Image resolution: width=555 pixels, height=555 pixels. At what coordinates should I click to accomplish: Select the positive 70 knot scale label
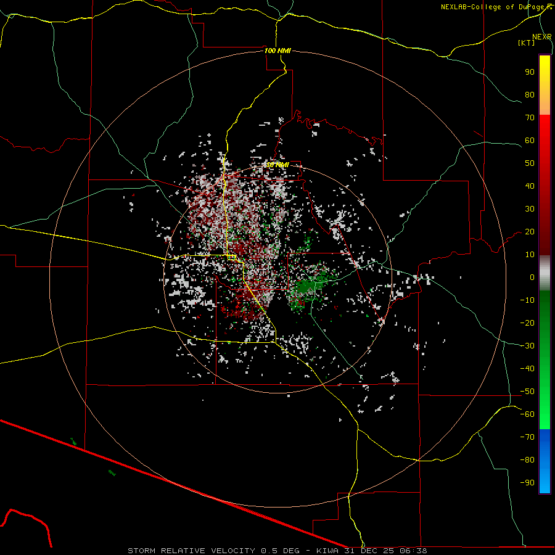tap(530, 118)
